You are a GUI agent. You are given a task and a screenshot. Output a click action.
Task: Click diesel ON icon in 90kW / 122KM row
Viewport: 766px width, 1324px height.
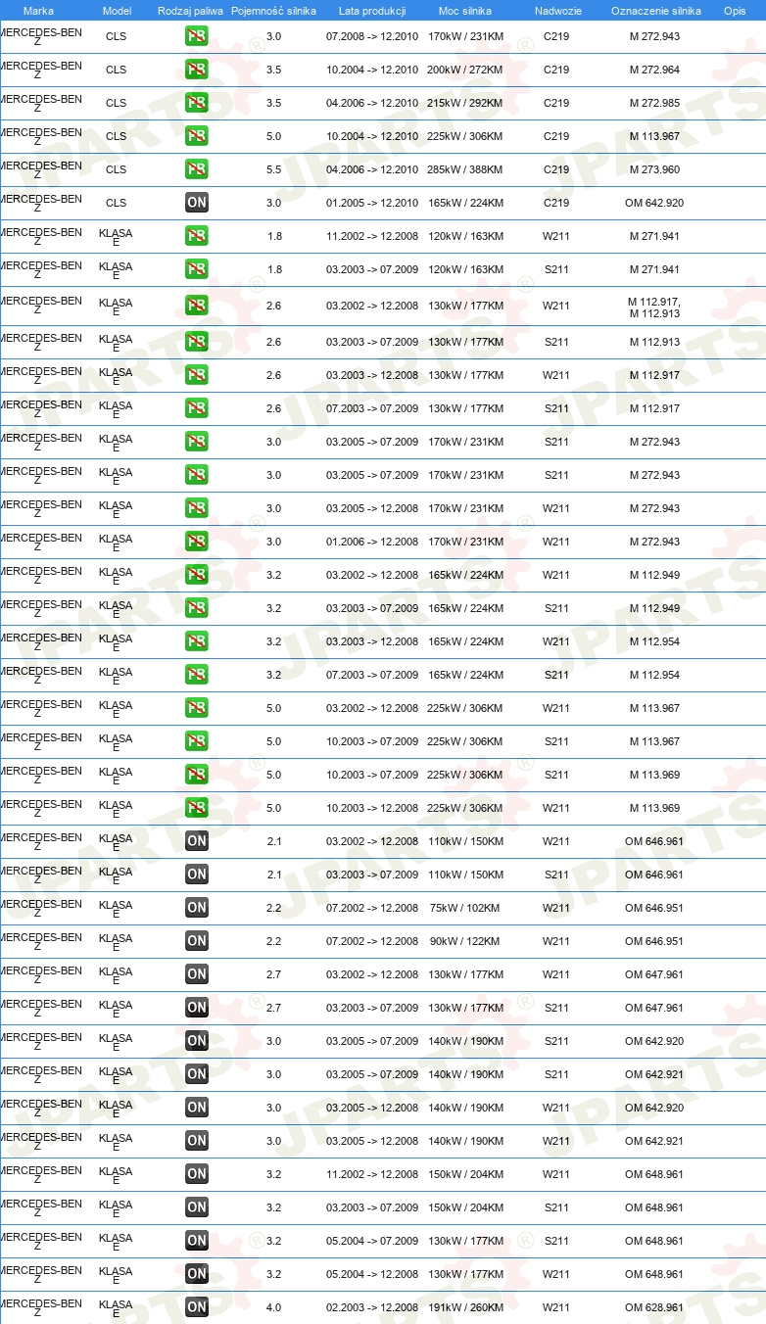pos(197,941)
